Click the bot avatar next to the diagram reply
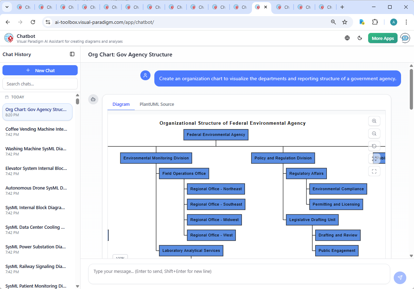This screenshot has height=289, width=414. tap(93, 99)
